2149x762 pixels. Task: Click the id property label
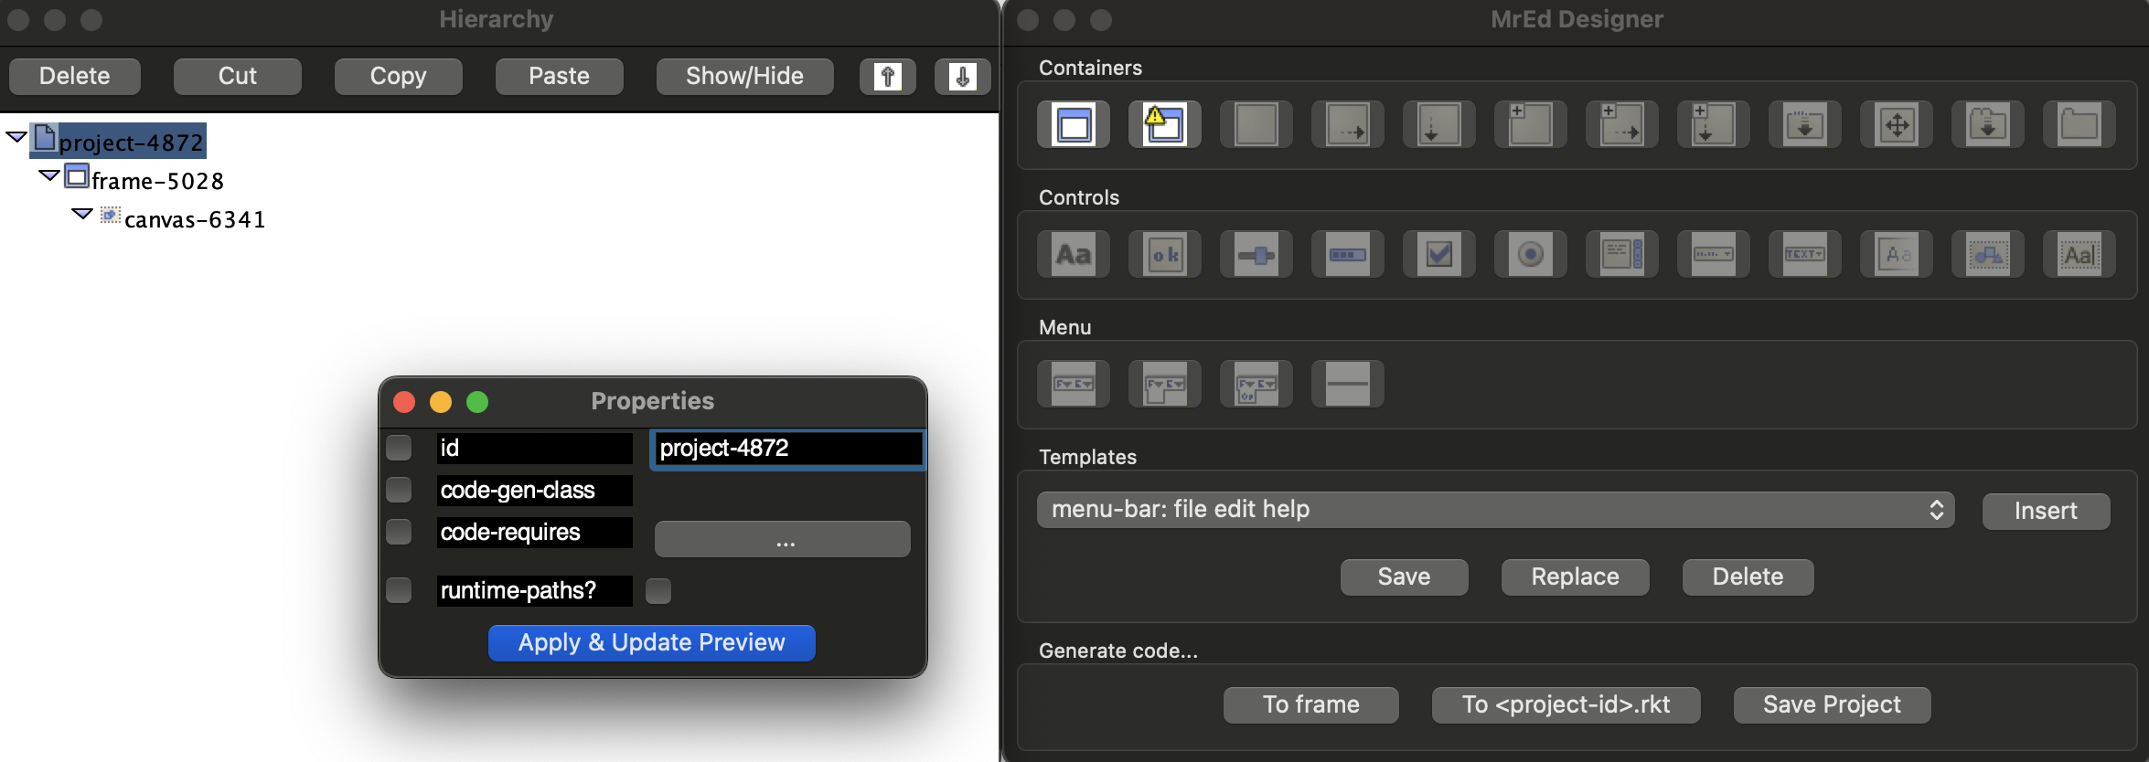[x=535, y=448]
